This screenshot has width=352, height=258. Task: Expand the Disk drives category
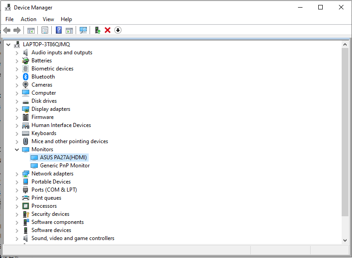(x=17, y=101)
